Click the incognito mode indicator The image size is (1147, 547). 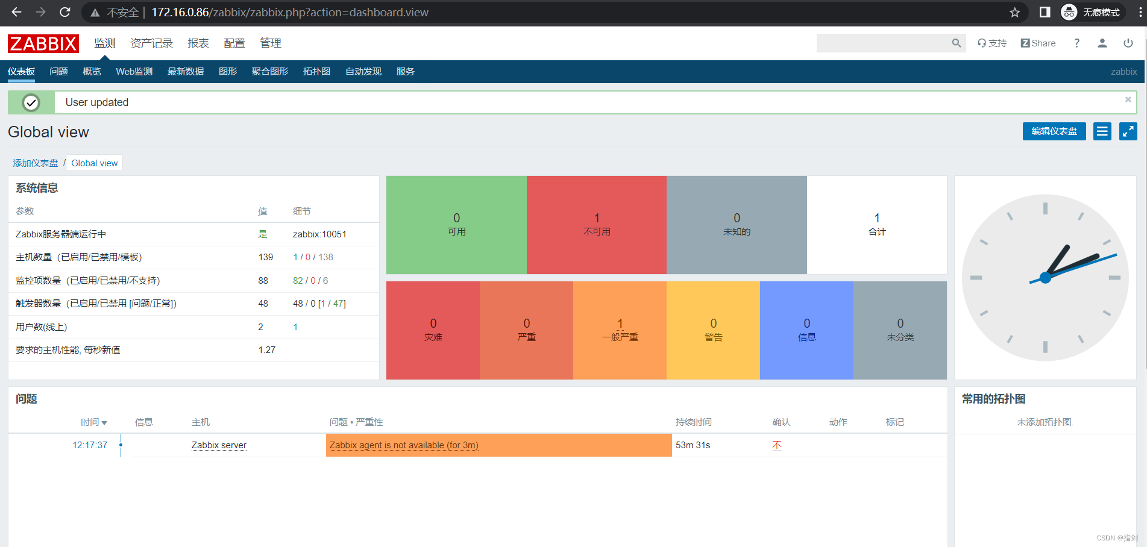tap(1093, 12)
